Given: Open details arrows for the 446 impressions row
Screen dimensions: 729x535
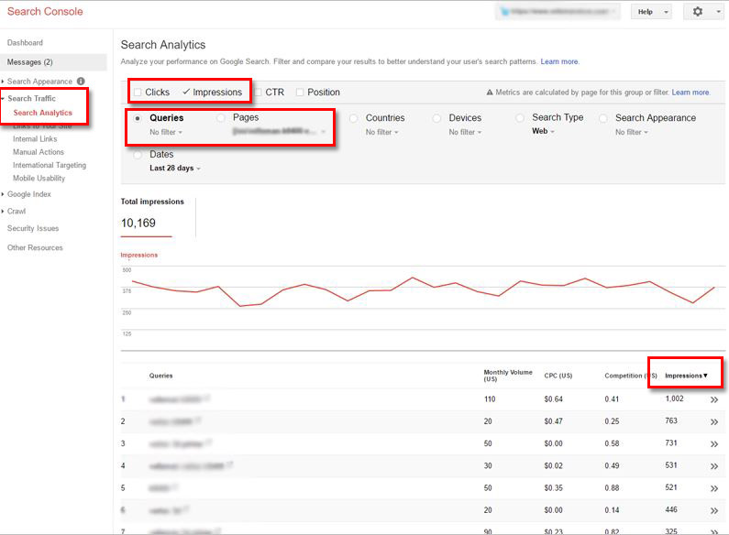Looking at the screenshot, I should click(x=714, y=511).
